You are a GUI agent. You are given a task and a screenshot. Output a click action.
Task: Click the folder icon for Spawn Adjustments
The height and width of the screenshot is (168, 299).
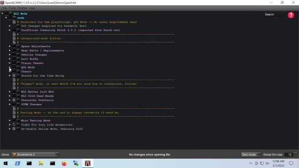click(18, 46)
